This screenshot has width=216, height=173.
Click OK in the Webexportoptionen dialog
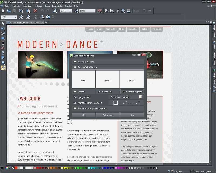(83, 115)
